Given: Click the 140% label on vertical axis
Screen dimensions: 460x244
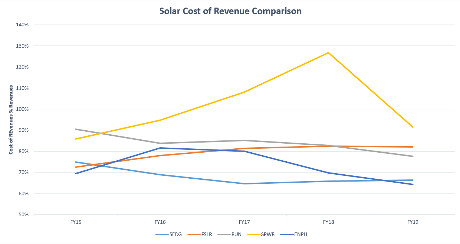Looking at the screenshot, I should point(22,25).
